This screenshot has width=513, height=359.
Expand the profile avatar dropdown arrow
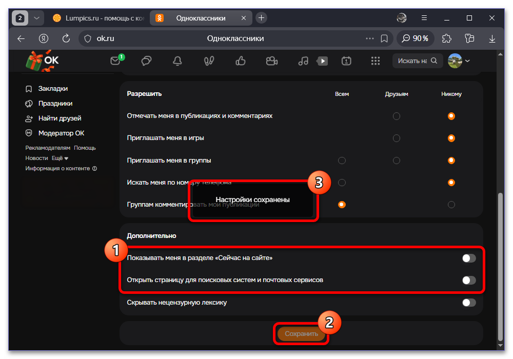467,61
